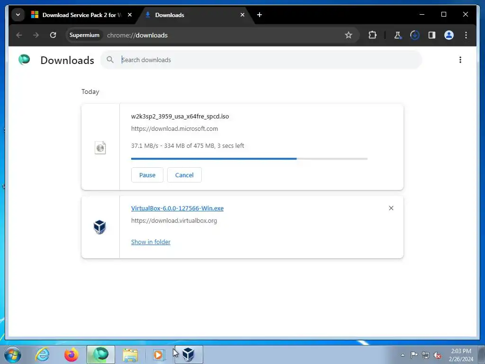Remove VirtualBox entry from list
The width and height of the screenshot is (485, 364).
[x=391, y=208]
